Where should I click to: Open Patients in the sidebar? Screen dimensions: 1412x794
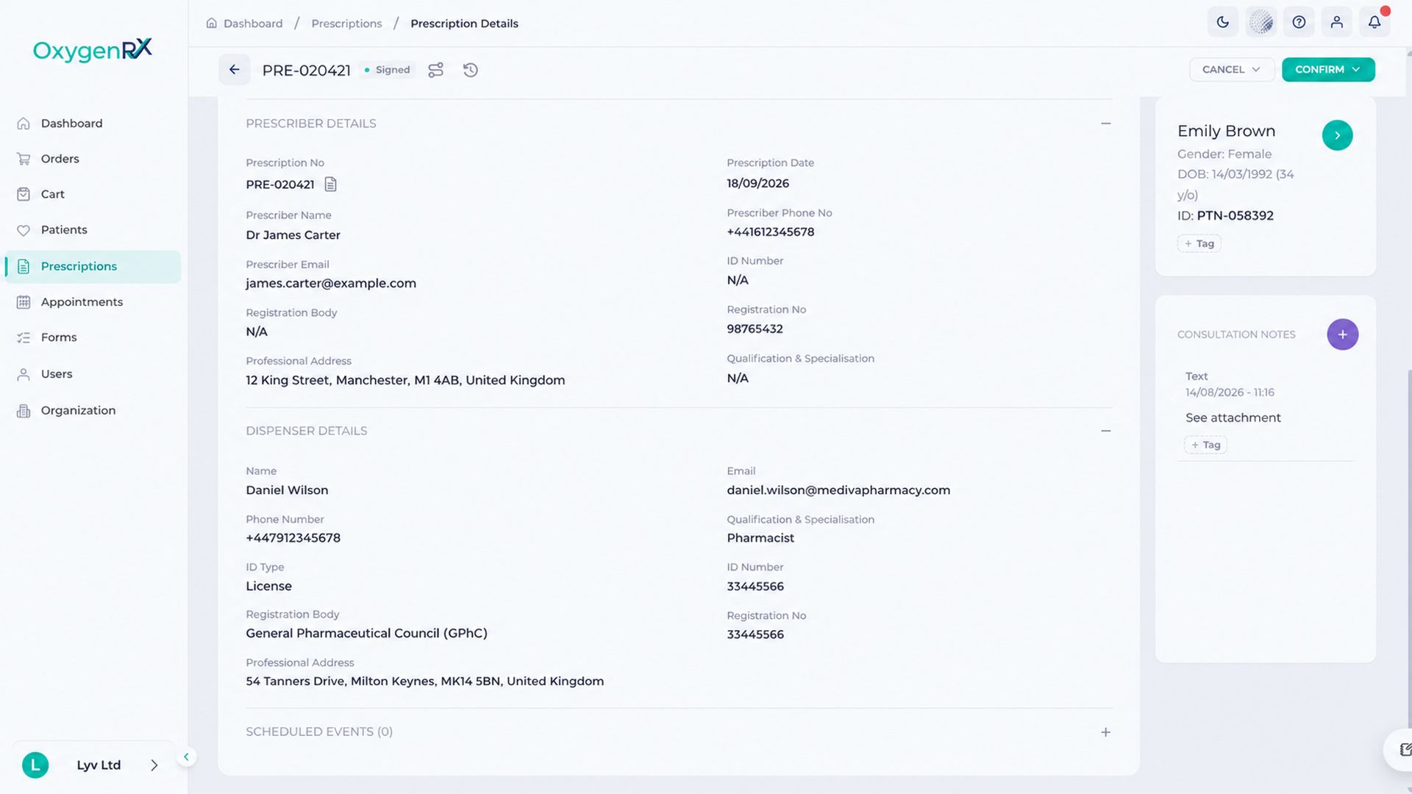tap(93, 230)
